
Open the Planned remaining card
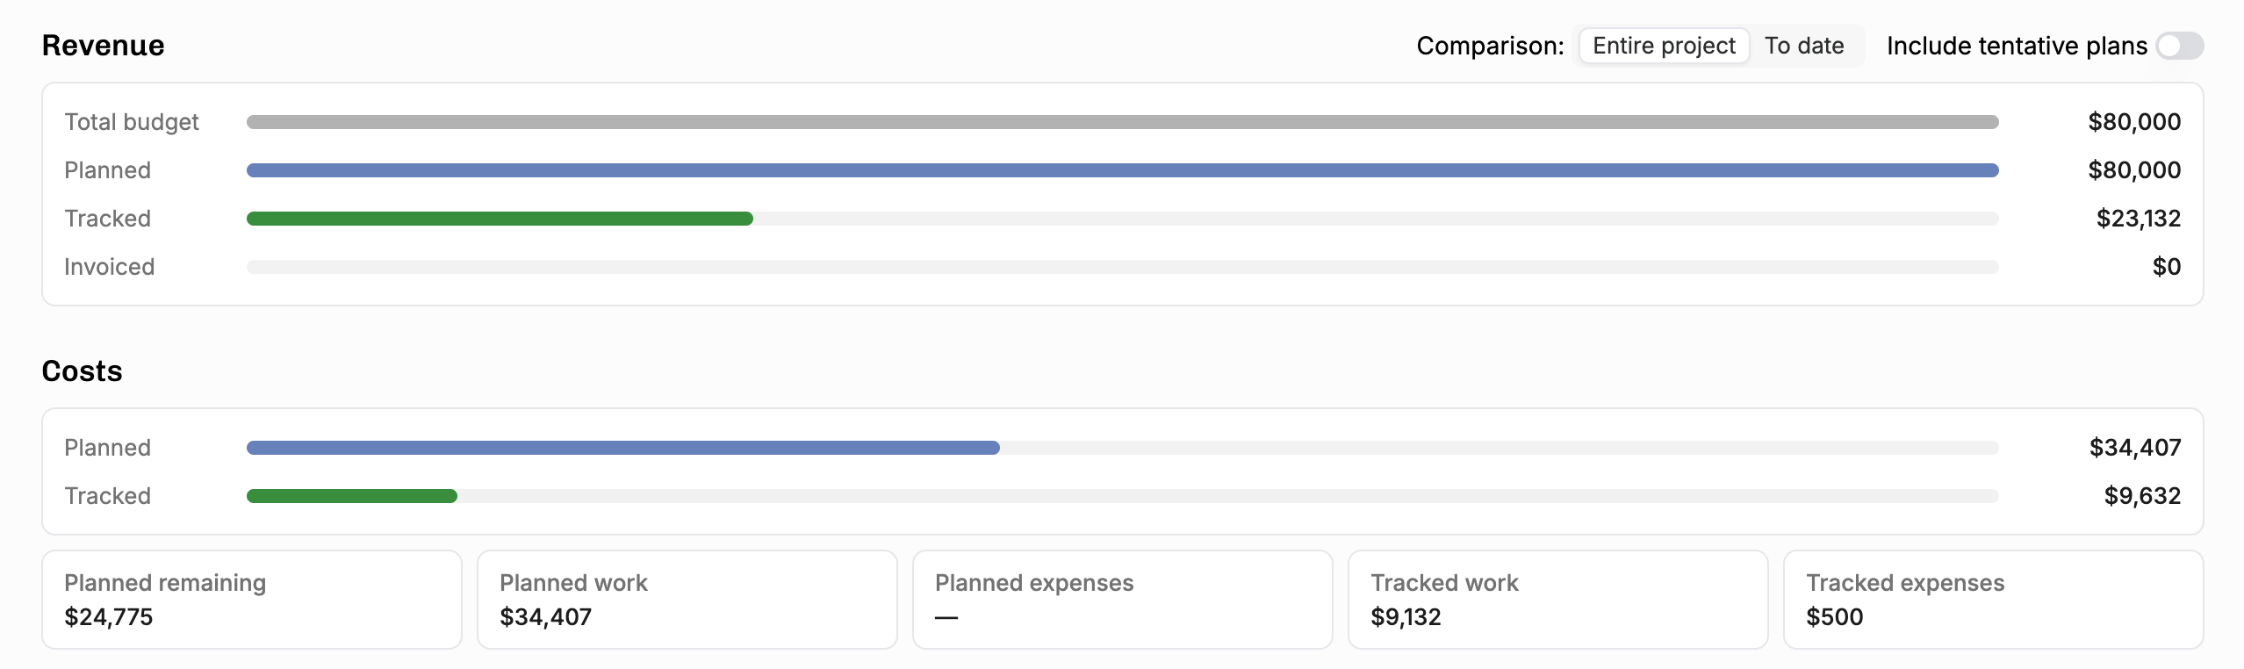[252, 600]
